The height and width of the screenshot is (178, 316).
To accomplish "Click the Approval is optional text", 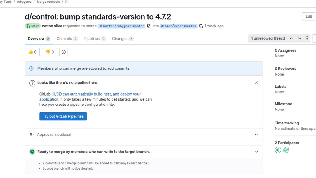I will tap(54, 135).
